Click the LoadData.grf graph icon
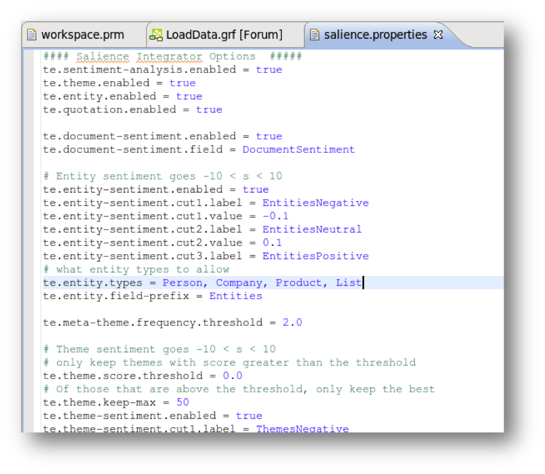The height and width of the screenshot is (474, 545). pos(156,34)
